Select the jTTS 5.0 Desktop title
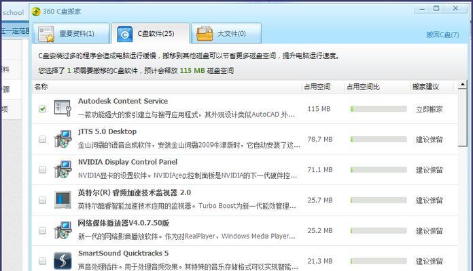 tap(107, 131)
